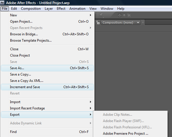This screenshot has width=172, height=137.
Task: Click the After Effects title bar icon
Action: click(x=2, y=3)
